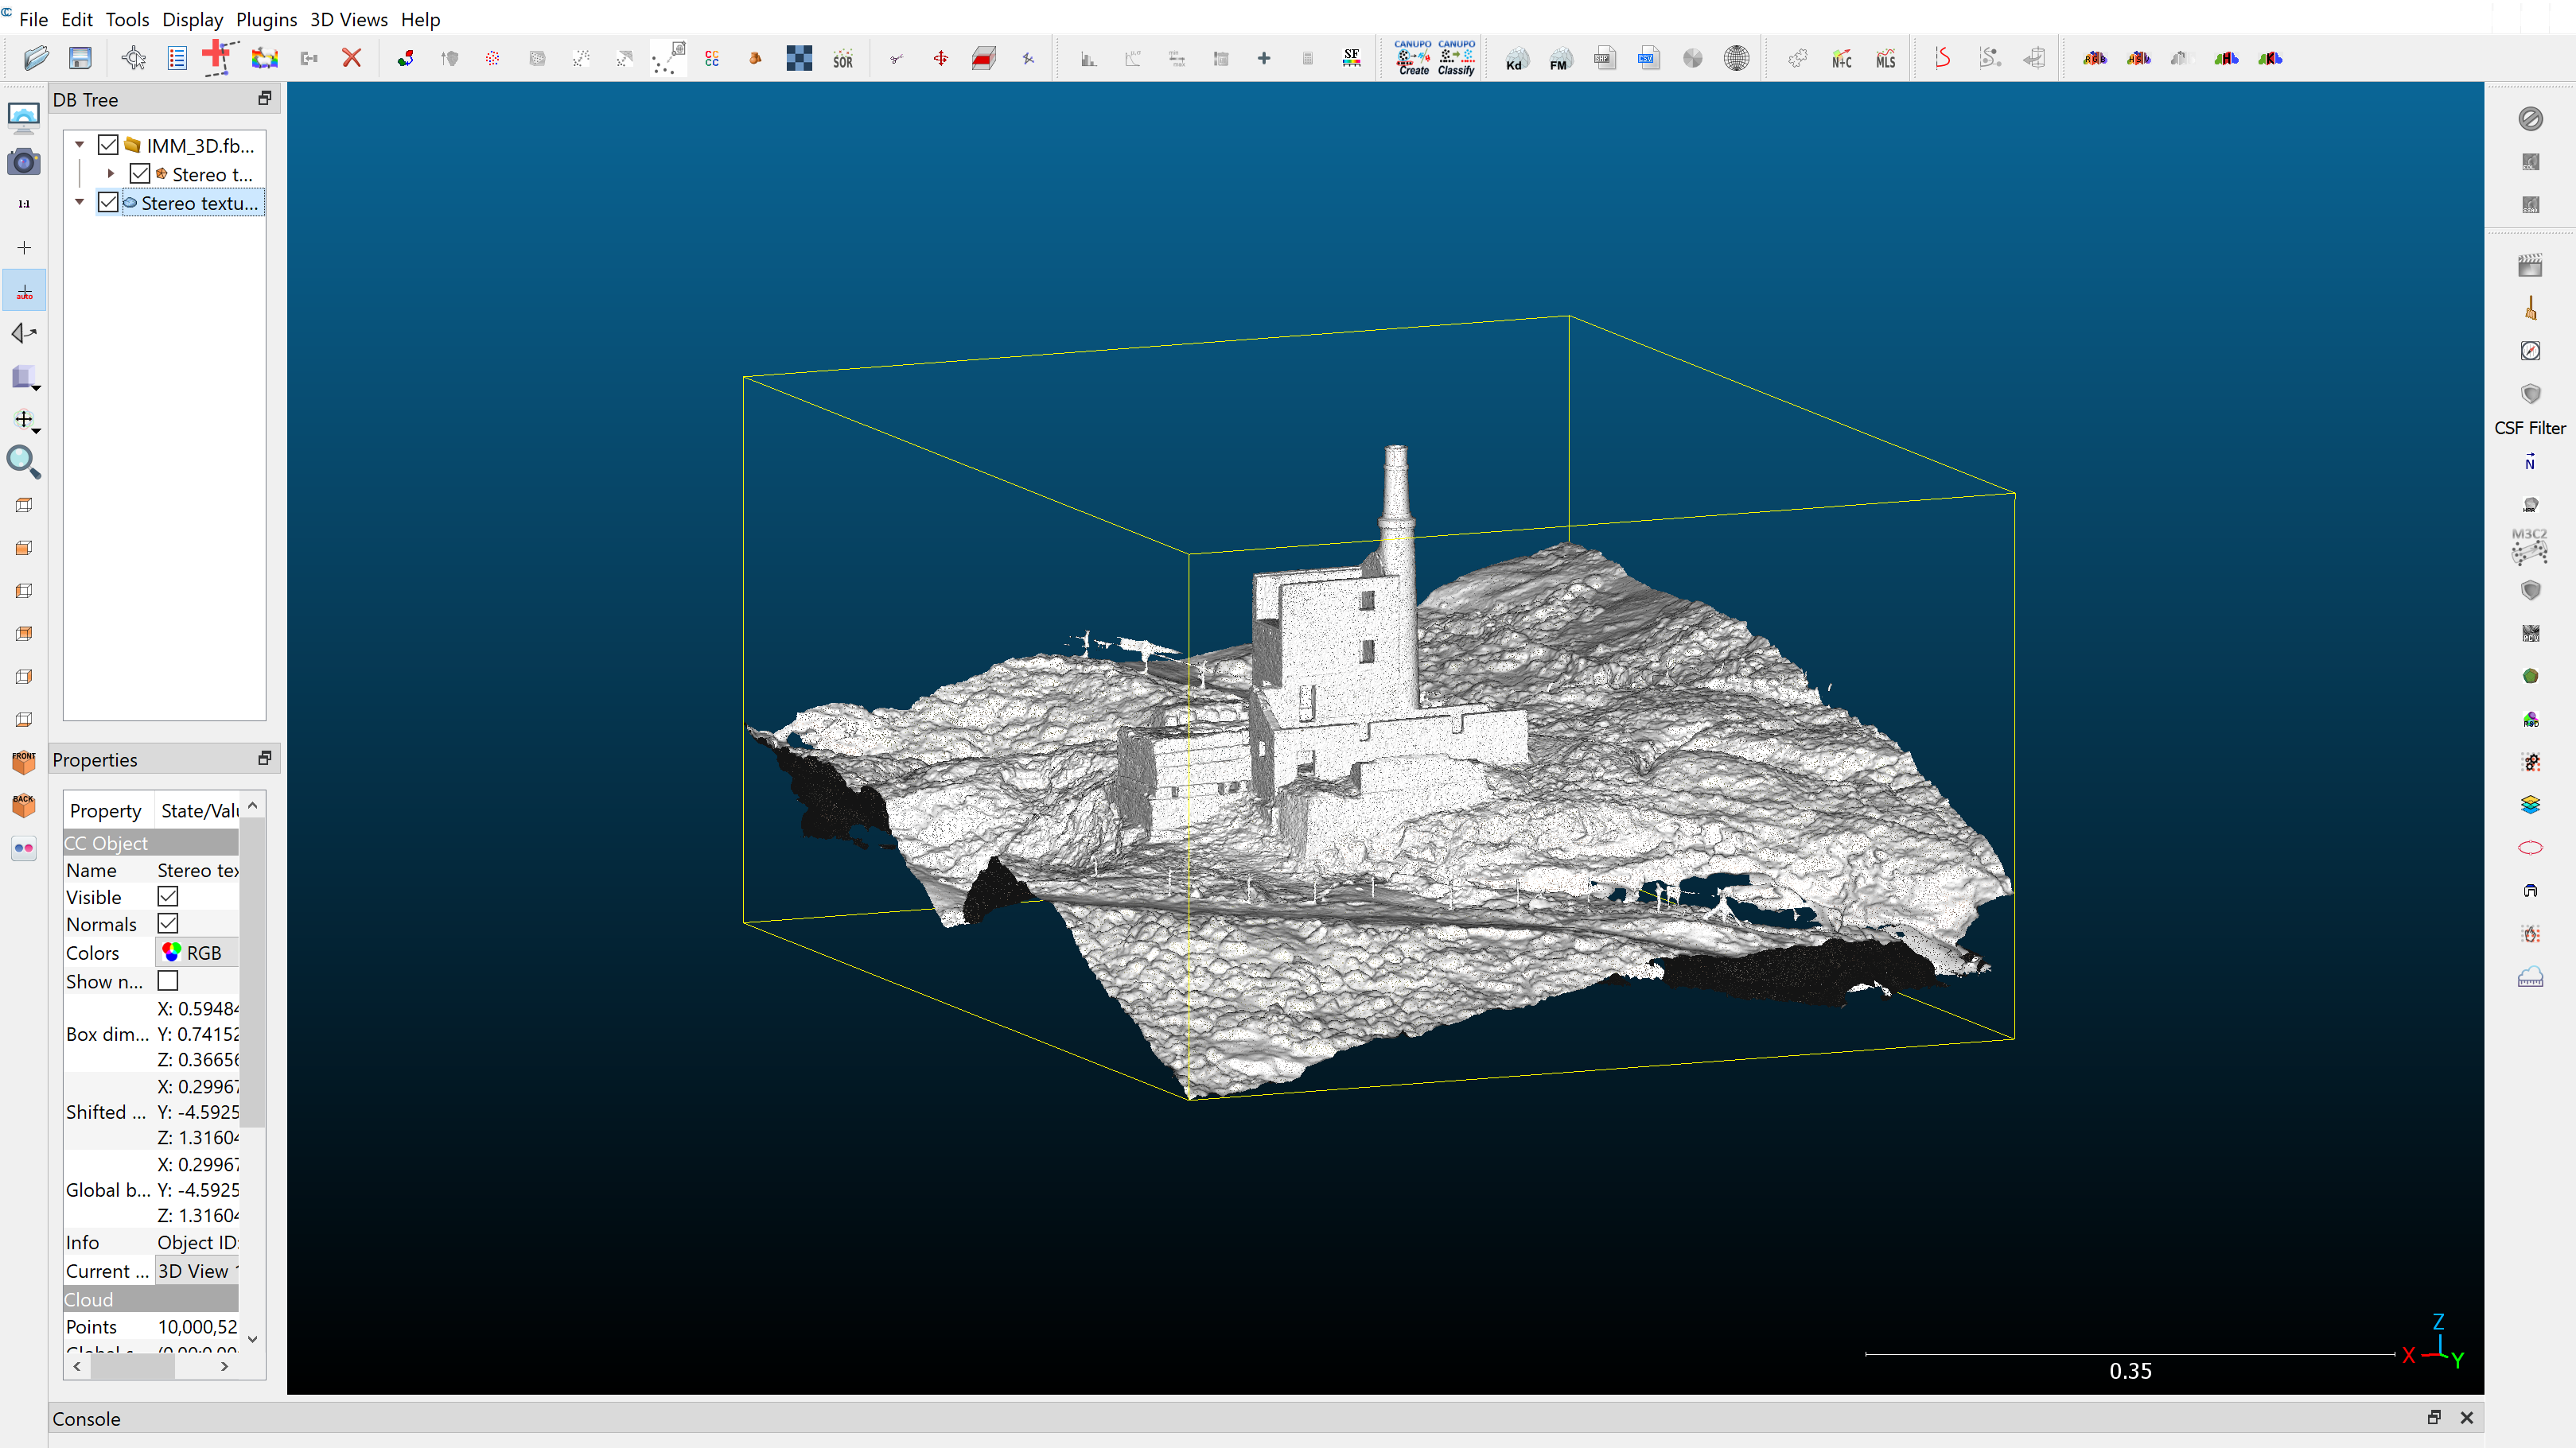Click the RGB color indicator swatch
2576x1448 pixels.
pos(171,951)
